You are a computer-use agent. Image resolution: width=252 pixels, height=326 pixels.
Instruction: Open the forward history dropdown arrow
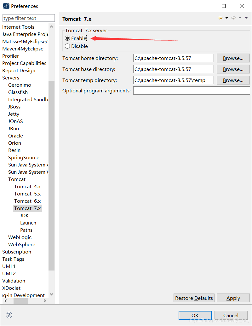tap(240, 18)
